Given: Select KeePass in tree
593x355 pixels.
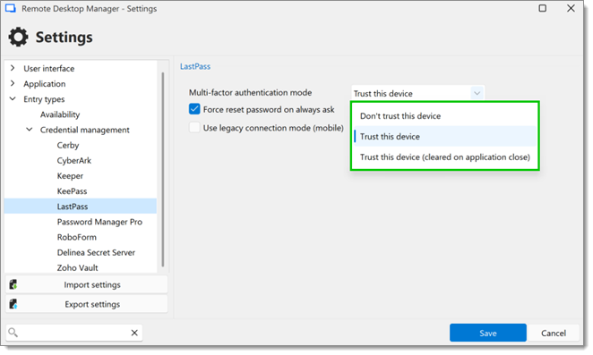Looking at the screenshot, I should coord(72,191).
